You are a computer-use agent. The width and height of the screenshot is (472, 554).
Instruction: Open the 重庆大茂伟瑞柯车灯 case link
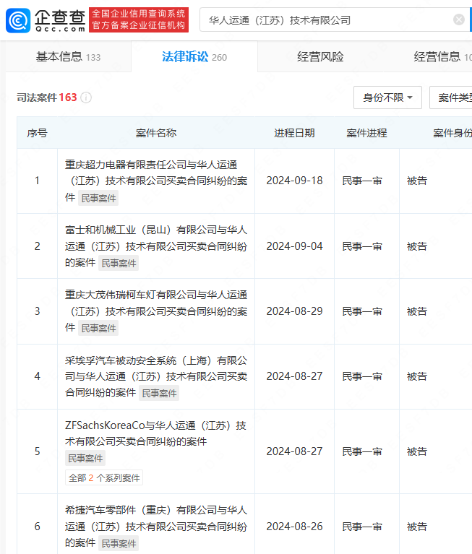[156, 311]
